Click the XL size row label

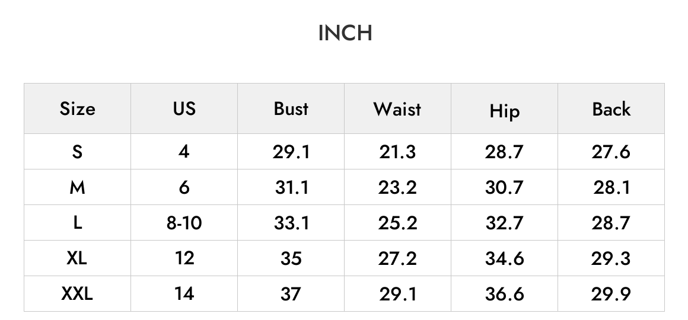(x=77, y=258)
